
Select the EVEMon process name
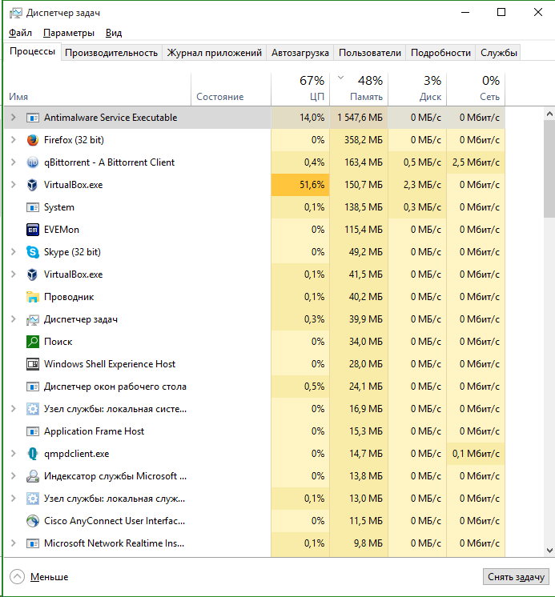62,230
